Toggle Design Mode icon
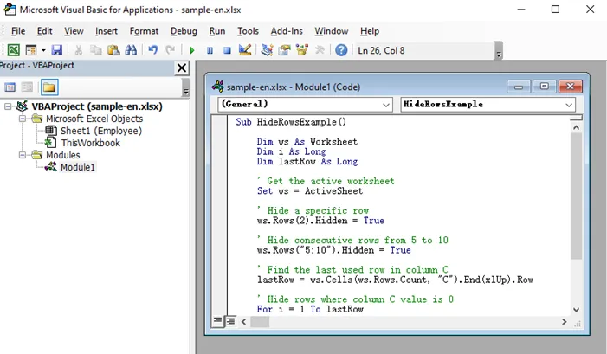The image size is (607, 354). [245, 50]
